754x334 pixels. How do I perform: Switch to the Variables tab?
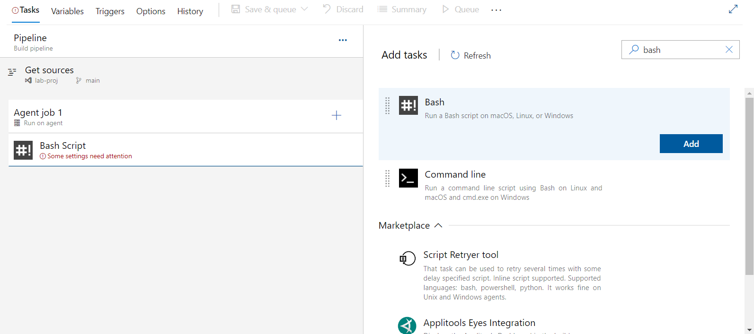click(67, 11)
